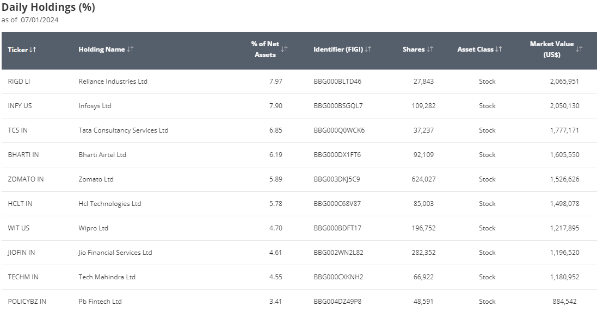
Task: Click FIGI identifier BBG003DKJ5C9
Action: [336, 179]
